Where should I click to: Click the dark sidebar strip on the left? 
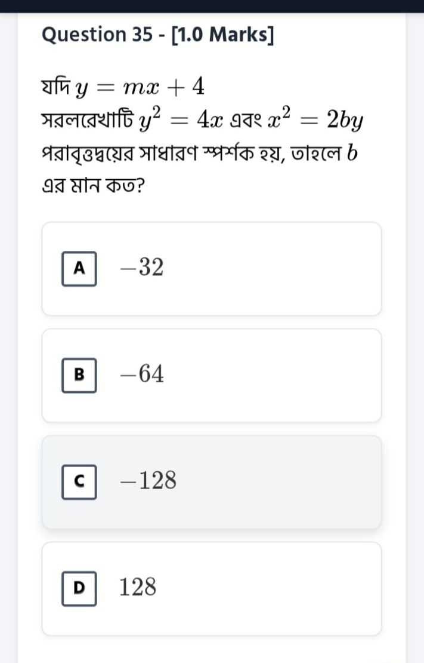click(x=8, y=331)
